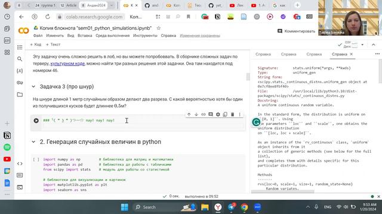This screenshot has height=214, width=382.
Task: Open a new browser tab
Action: pos(297,5)
